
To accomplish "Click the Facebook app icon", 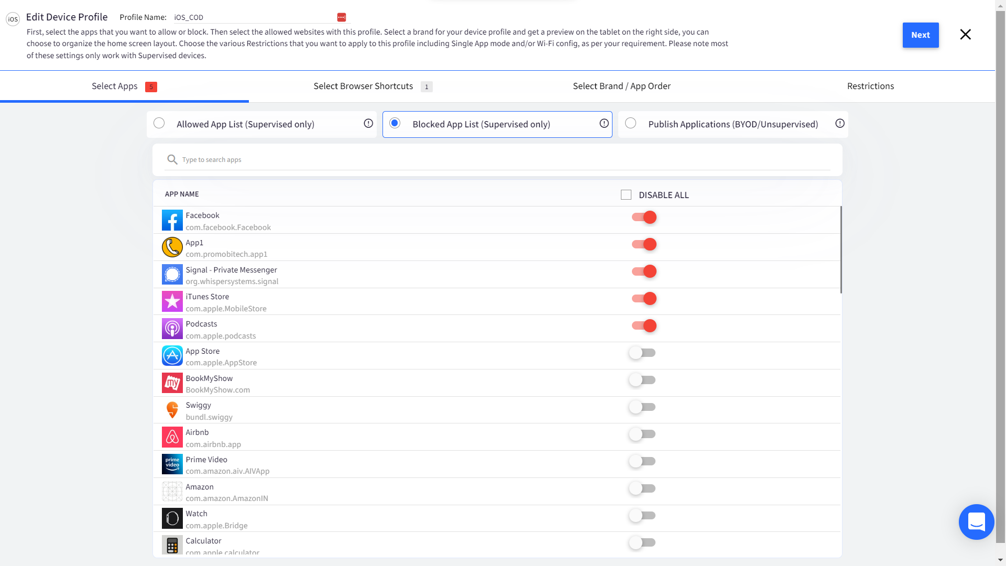I will click(172, 220).
